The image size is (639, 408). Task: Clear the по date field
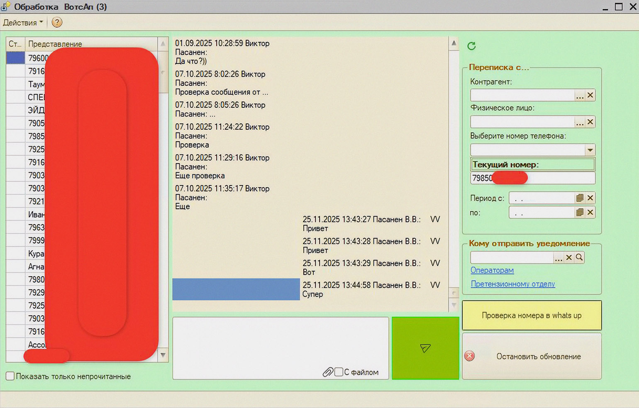pos(590,212)
